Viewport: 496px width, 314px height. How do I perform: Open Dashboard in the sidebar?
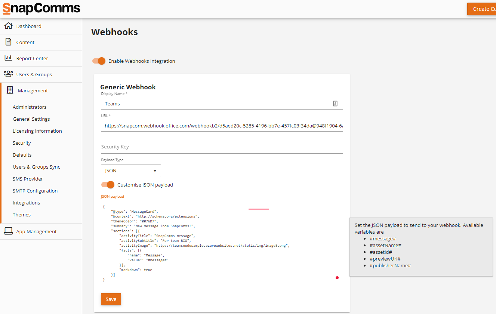41,26
